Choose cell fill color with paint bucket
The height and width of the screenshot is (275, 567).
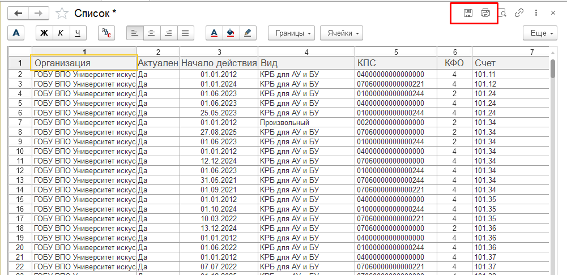coord(231,33)
